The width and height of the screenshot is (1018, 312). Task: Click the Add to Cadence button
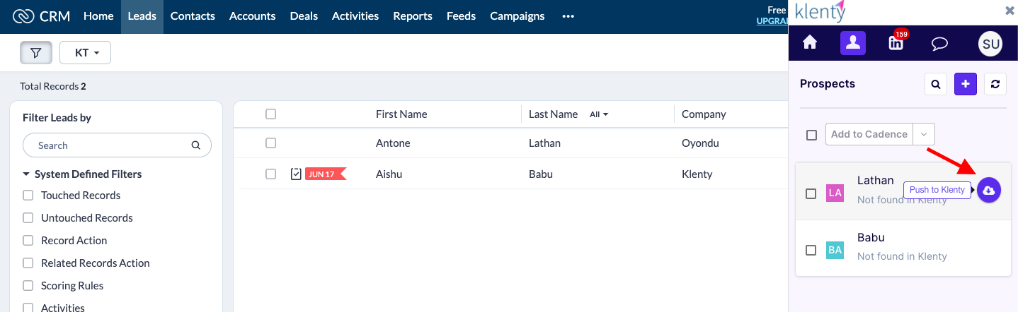pos(869,134)
